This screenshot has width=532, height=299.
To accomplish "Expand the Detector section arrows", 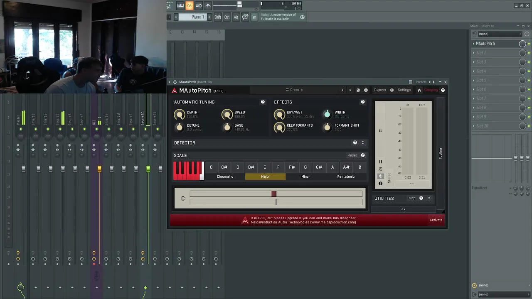I will coord(363,142).
